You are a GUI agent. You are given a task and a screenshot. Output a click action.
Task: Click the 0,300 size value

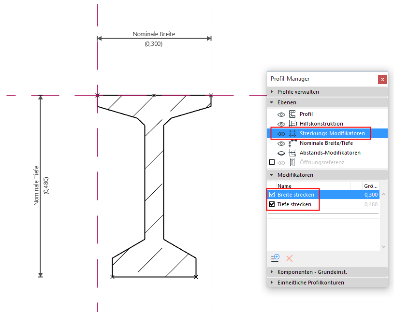[x=371, y=195]
